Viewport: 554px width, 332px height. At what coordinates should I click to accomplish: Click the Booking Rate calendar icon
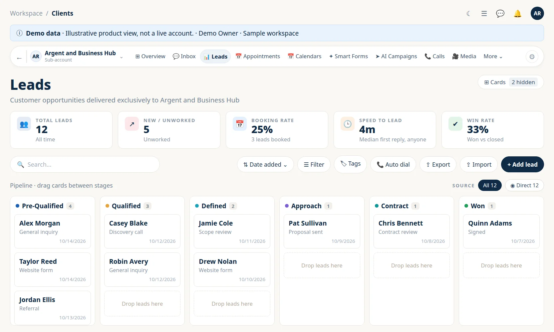(x=240, y=124)
